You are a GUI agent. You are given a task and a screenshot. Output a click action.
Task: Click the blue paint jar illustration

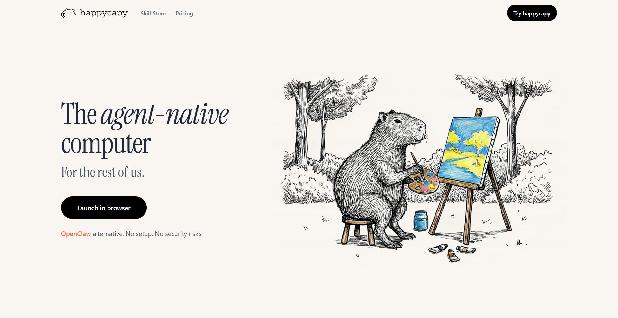[421, 220]
